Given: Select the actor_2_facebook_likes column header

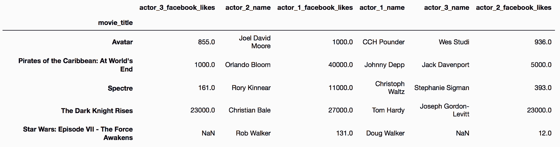Looking at the screenshot, I should coord(514,8).
